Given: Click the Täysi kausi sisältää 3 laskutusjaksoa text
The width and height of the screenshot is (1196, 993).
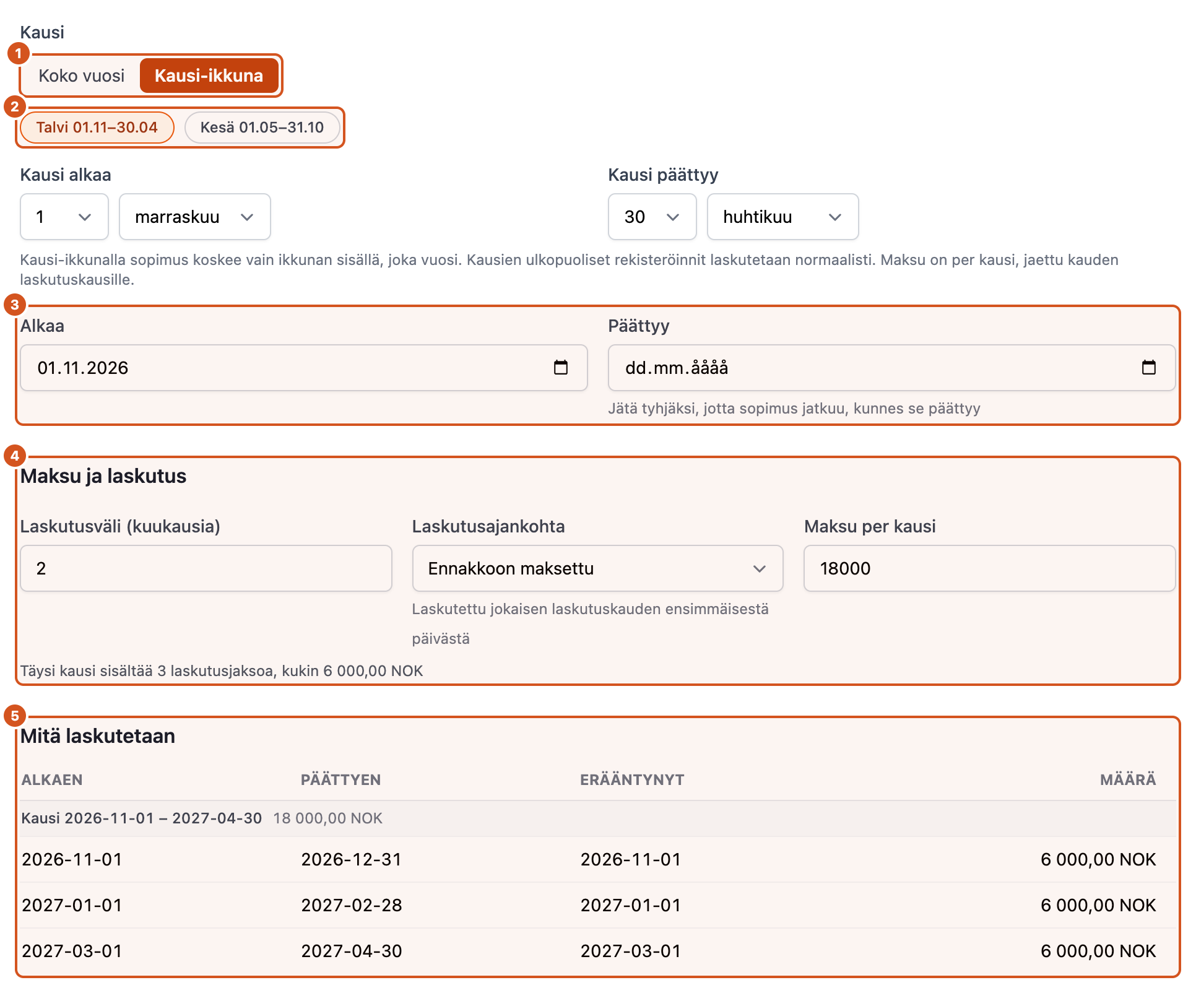Looking at the screenshot, I should click(222, 671).
